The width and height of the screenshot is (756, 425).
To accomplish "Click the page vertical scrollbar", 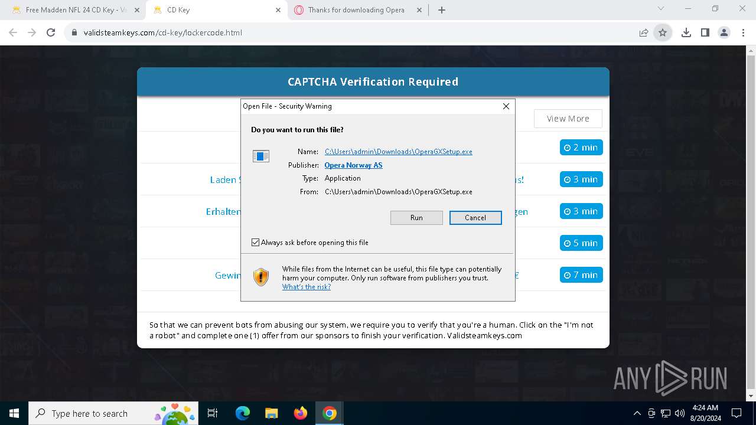I will coord(751,223).
